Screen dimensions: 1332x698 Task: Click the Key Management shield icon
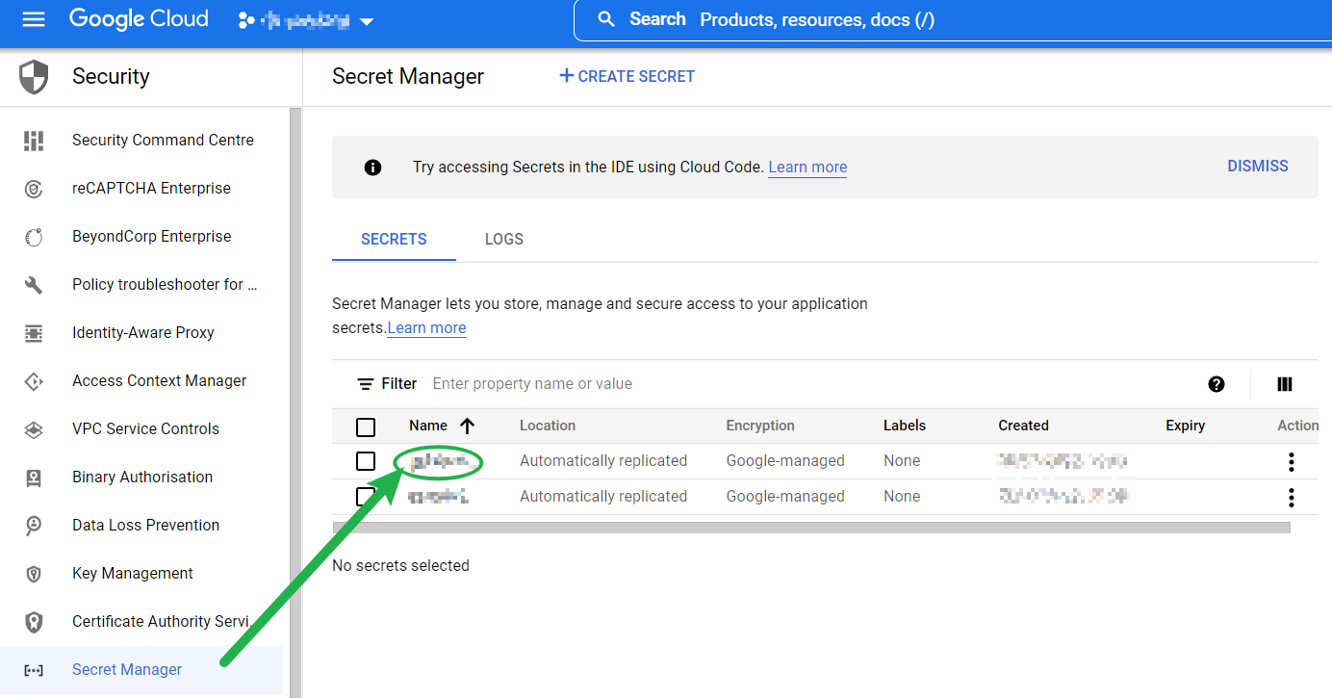[34, 574]
